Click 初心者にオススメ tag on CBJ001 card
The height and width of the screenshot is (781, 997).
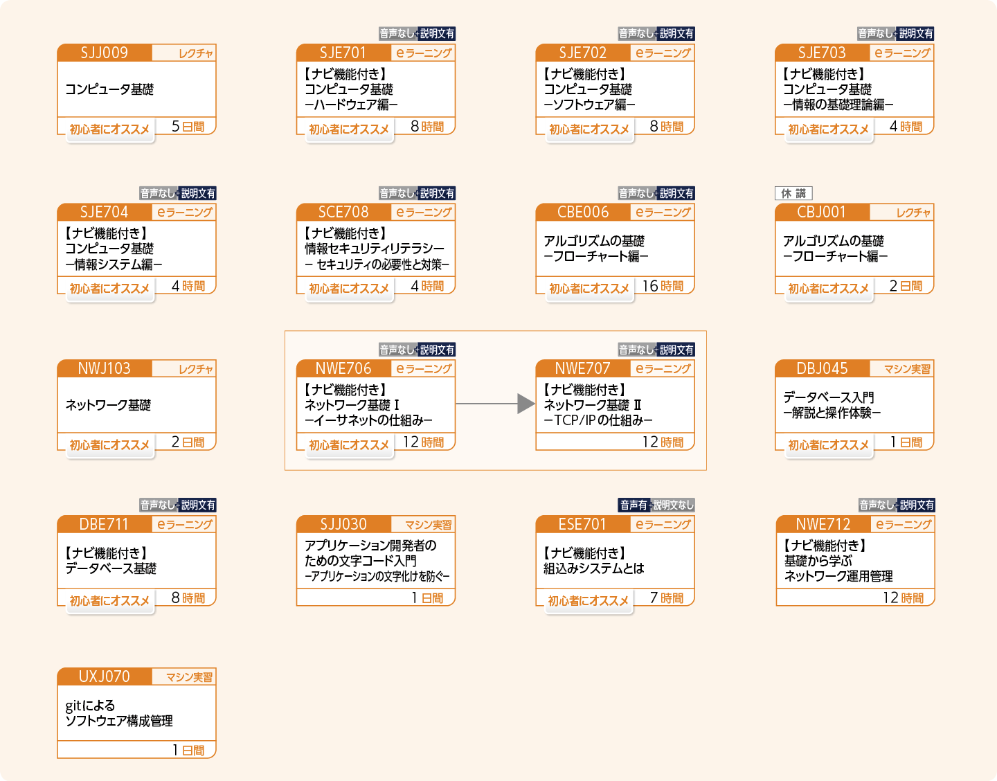[x=828, y=289]
